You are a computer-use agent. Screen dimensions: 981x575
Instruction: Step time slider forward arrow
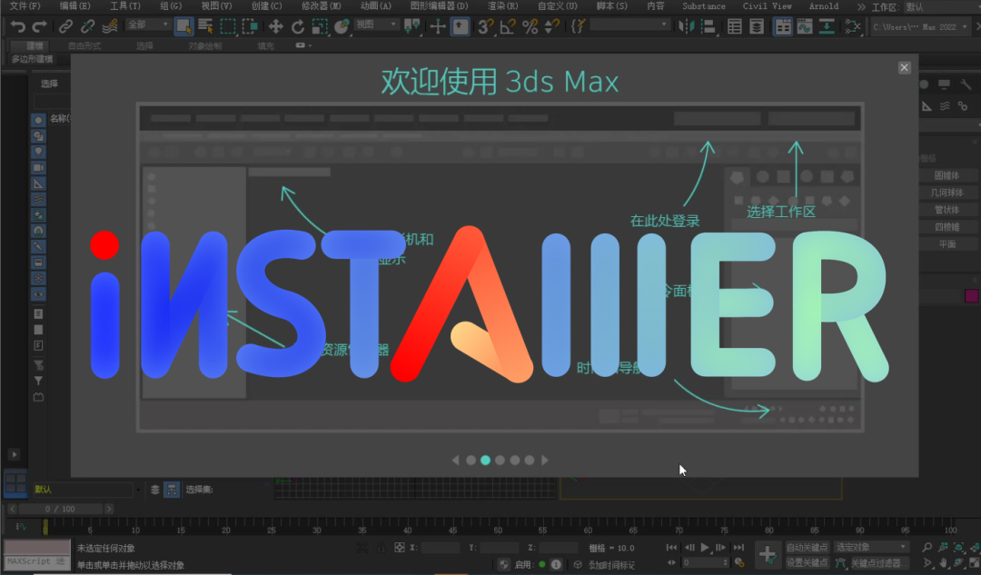[109, 510]
